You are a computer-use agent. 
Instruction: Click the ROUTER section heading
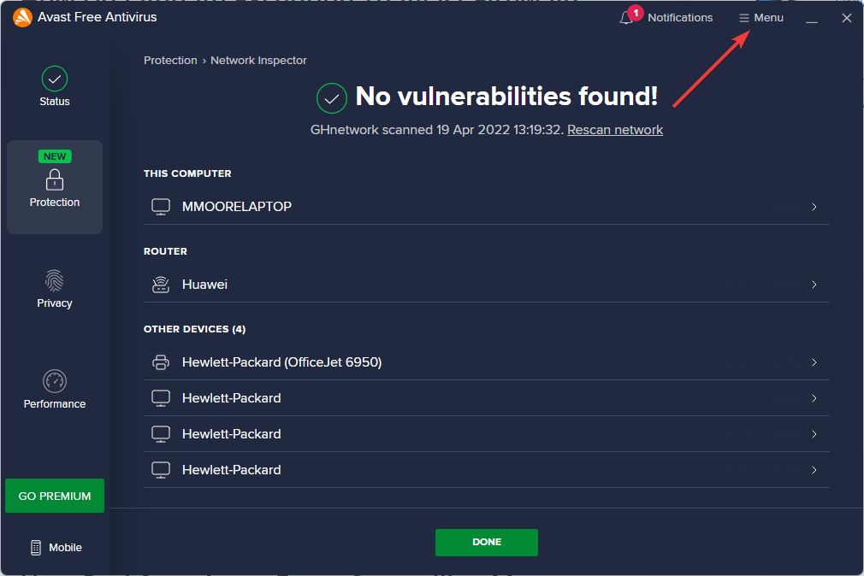(x=165, y=251)
